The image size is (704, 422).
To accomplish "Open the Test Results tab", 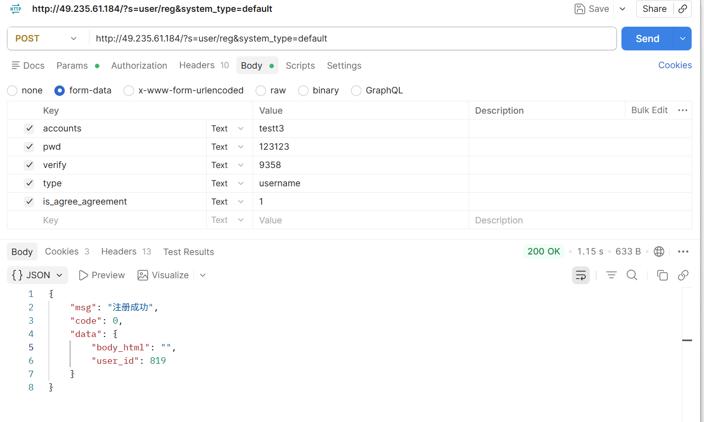I will 188,252.
